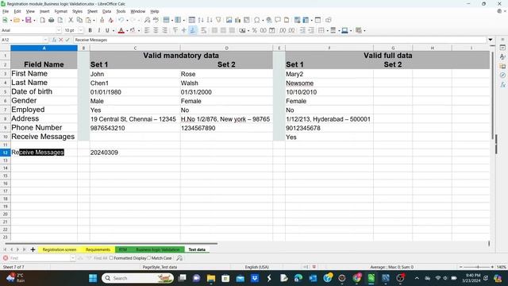This screenshot has width=508, height=286.
Task: Open a file with the Open folder icon
Action: [17, 20]
